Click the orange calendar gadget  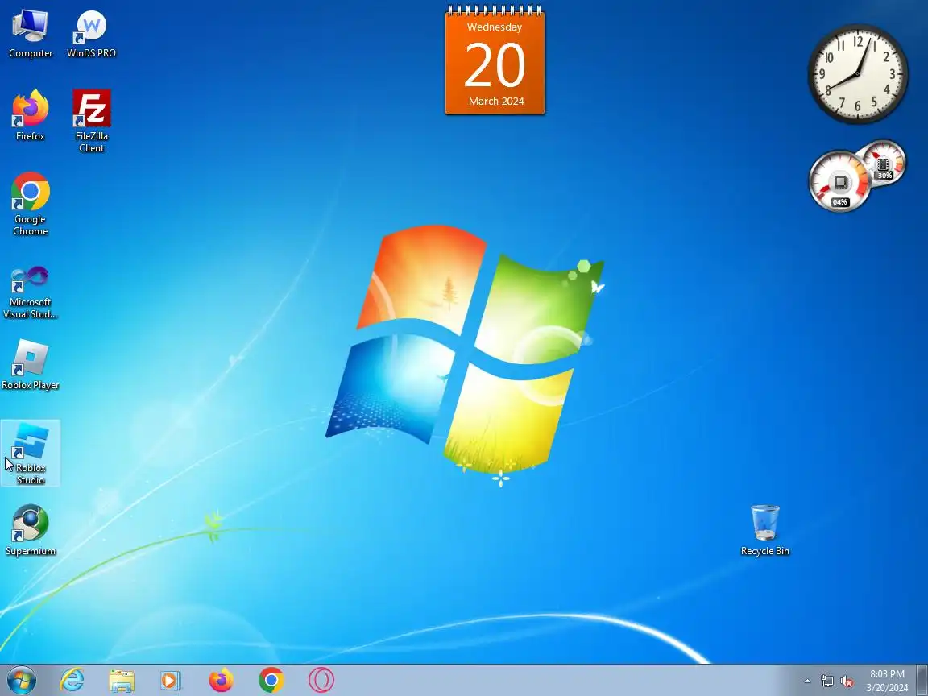coord(495,60)
